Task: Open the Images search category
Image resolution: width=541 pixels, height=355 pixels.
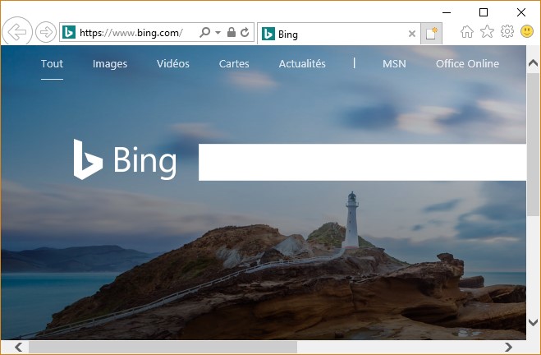Action: (110, 64)
